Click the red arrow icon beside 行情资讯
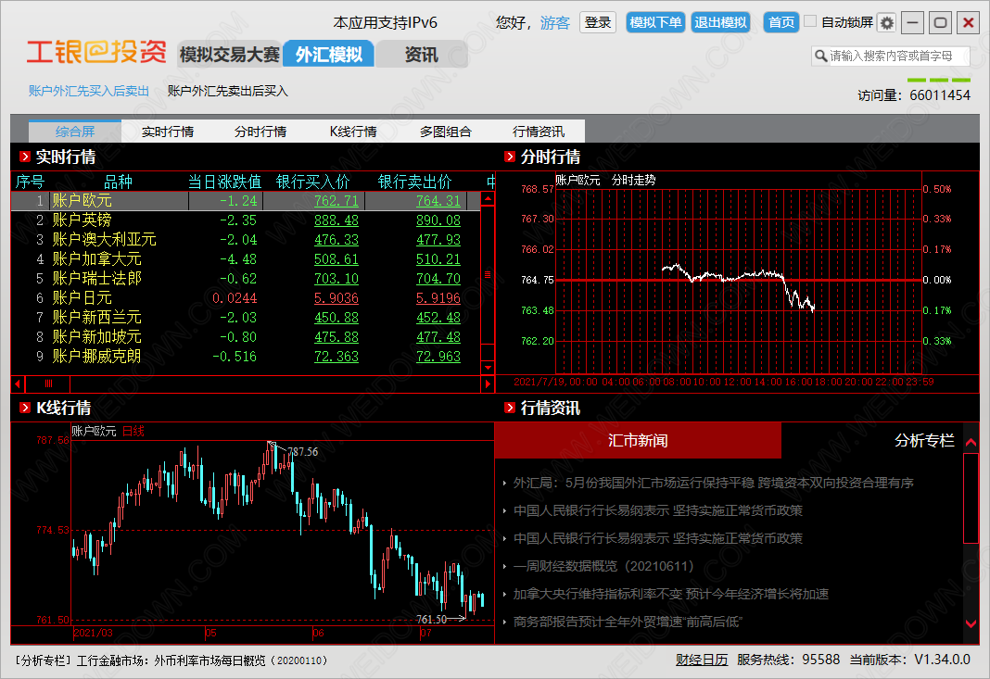990x679 pixels. pyautogui.click(x=510, y=408)
